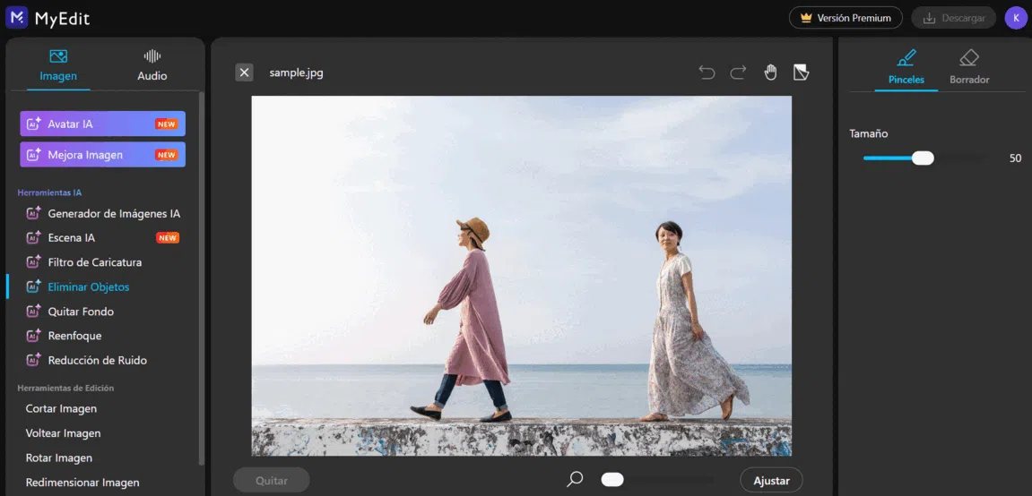This screenshot has height=496, width=1032.
Task: Open the Avatar IA tool
Action: click(x=102, y=124)
